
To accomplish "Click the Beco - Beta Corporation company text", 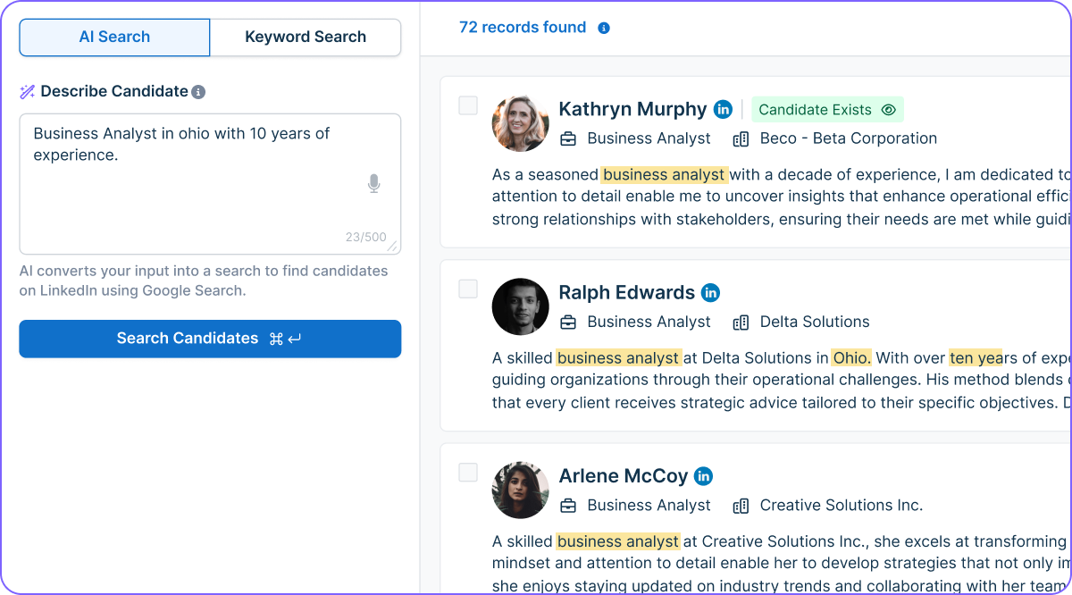I will pyautogui.click(x=848, y=138).
